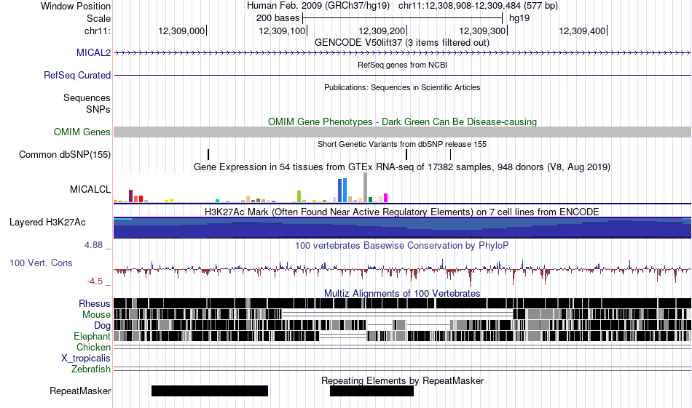Select the middle dbSNP variant marker
Viewport: 692px width, 408px height.
[406, 154]
